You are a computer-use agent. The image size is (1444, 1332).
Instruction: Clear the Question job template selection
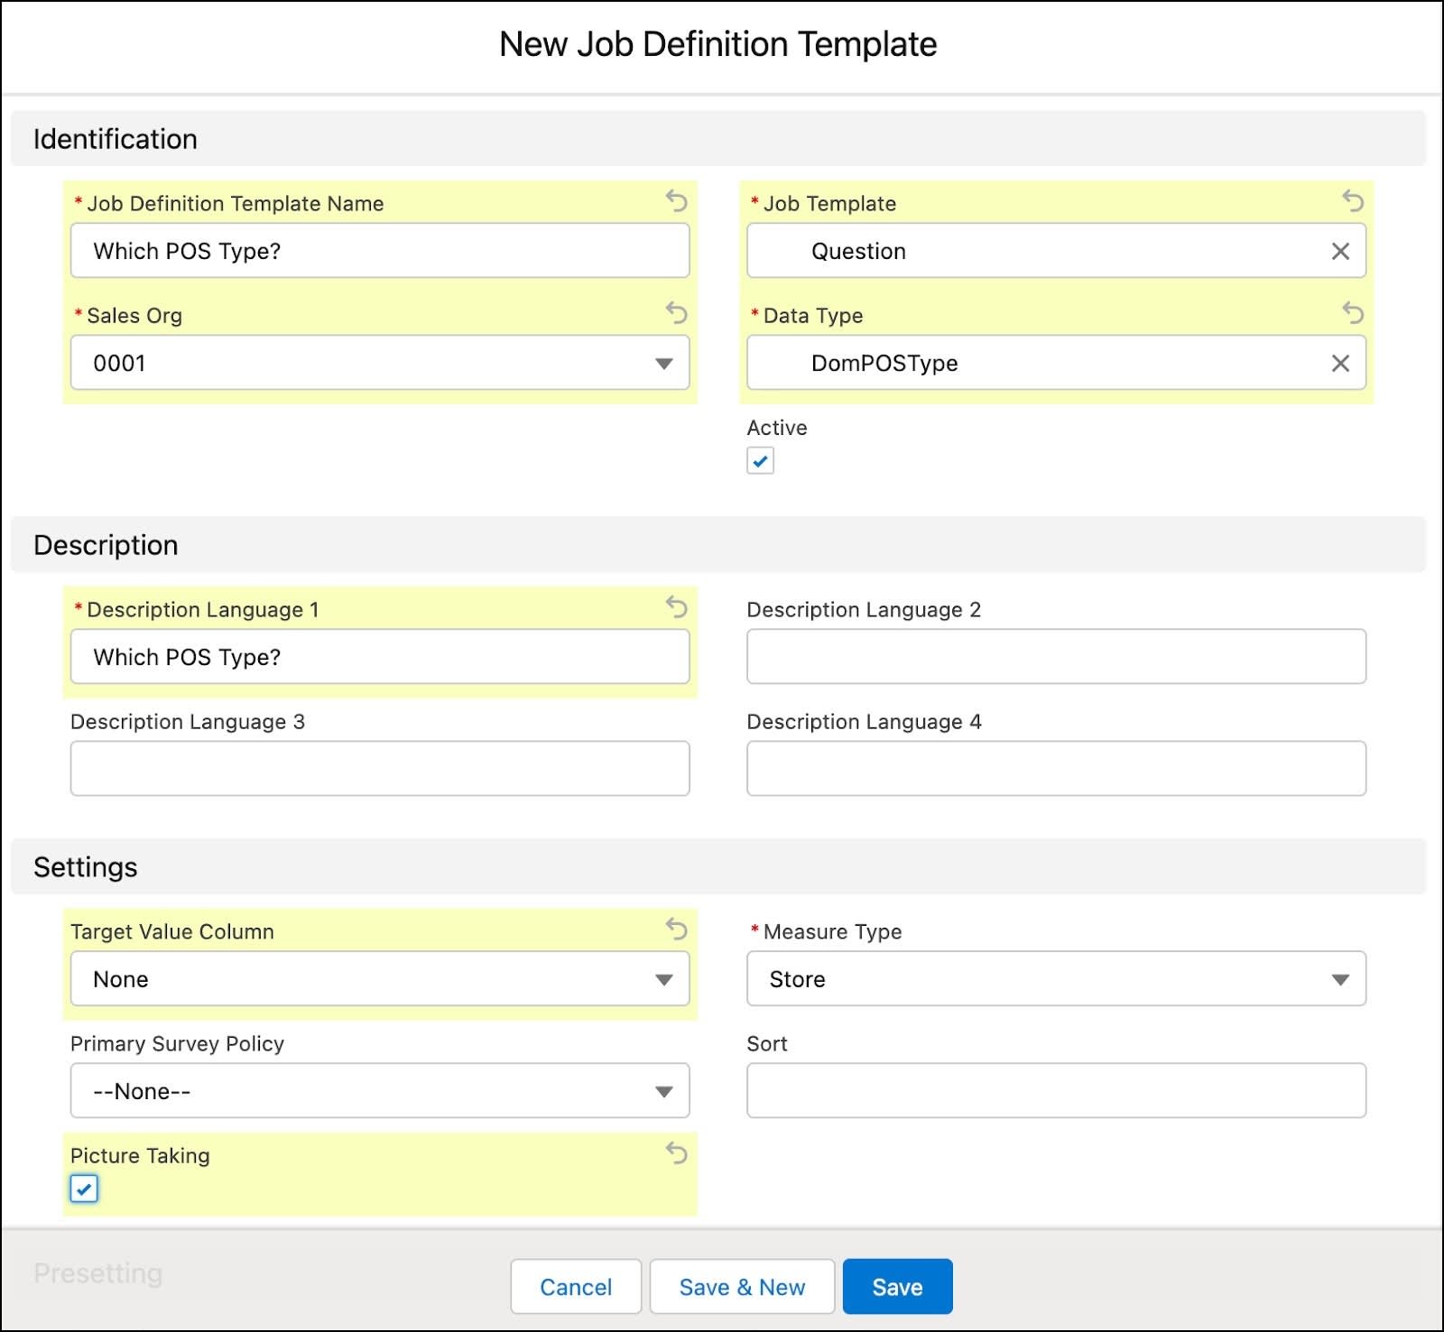point(1340,251)
